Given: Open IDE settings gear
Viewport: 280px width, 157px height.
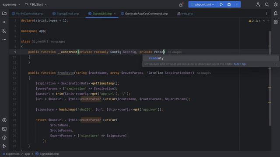Looking at the screenshot, I should click(276, 4).
